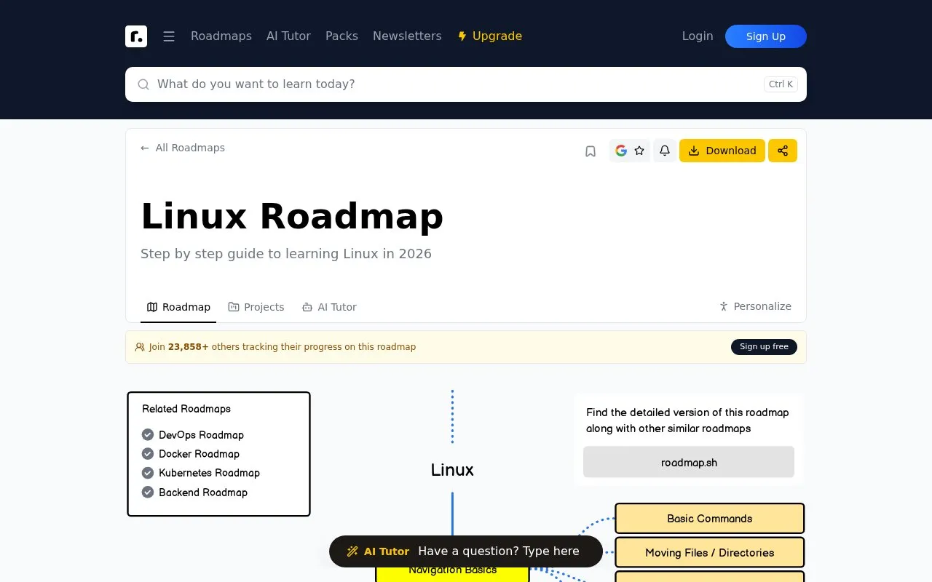Image resolution: width=932 pixels, height=582 pixels.
Task: Open the Backend Roadmap link
Action: click(203, 493)
